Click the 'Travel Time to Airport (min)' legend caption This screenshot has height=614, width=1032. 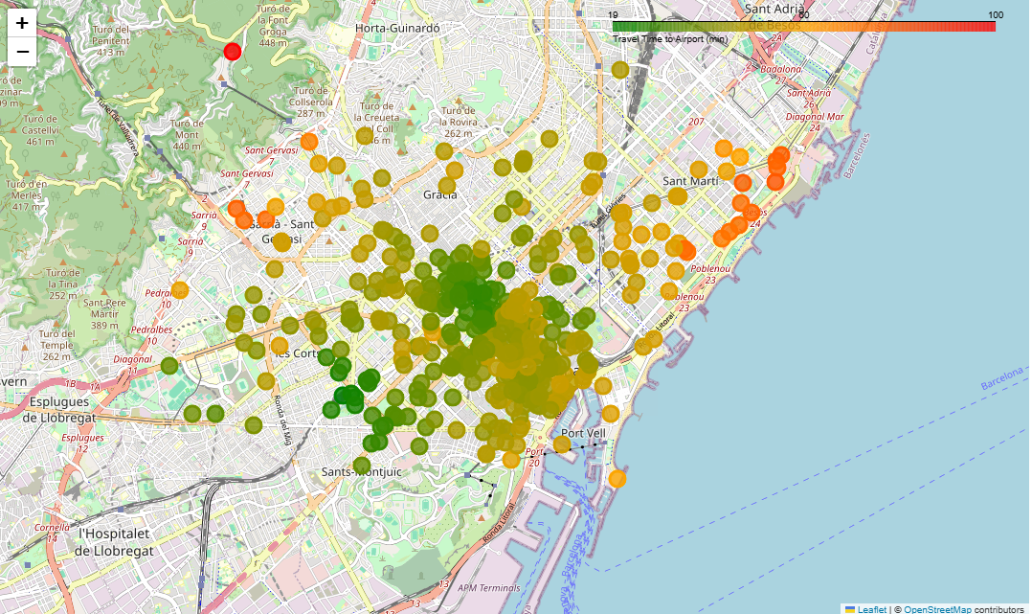pos(670,39)
